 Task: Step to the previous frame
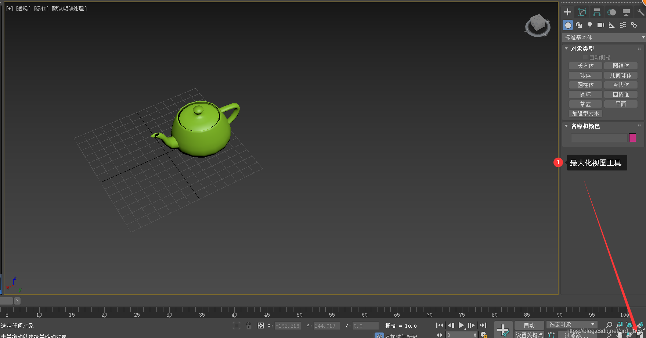tap(451, 325)
